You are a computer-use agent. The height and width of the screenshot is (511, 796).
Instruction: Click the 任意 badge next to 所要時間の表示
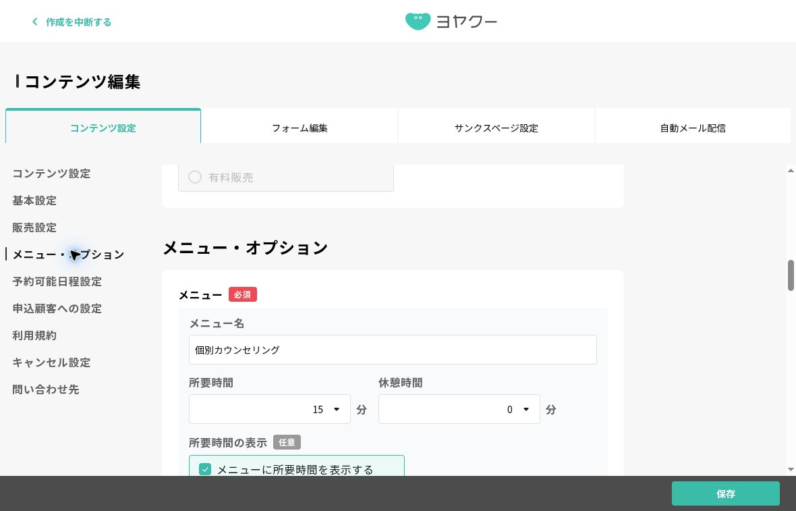click(287, 442)
